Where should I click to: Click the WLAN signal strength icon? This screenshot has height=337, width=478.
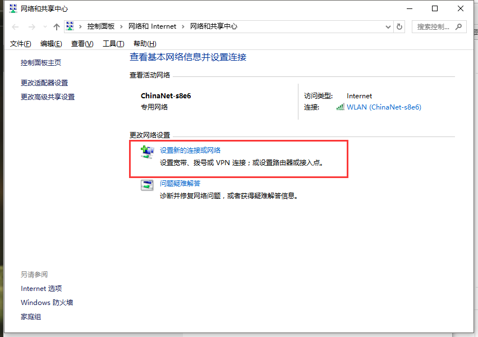click(x=340, y=107)
